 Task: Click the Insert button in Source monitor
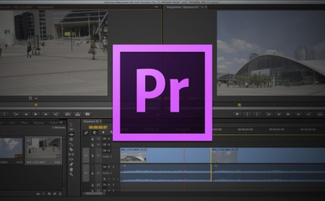pyautogui.click(x=68, y=114)
